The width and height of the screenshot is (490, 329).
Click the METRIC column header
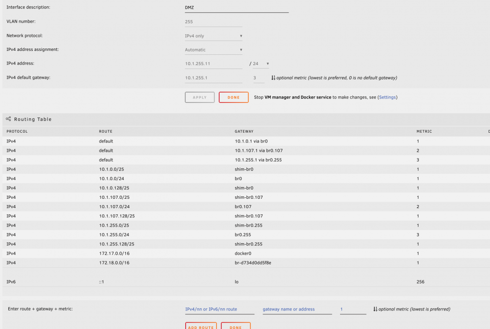(x=424, y=131)
